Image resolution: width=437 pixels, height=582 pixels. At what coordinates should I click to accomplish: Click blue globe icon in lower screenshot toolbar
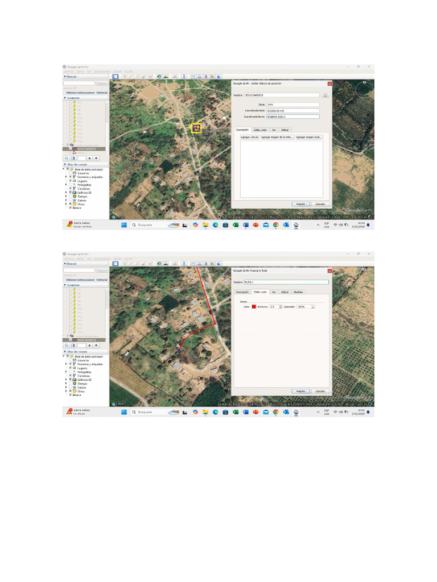[219, 264]
